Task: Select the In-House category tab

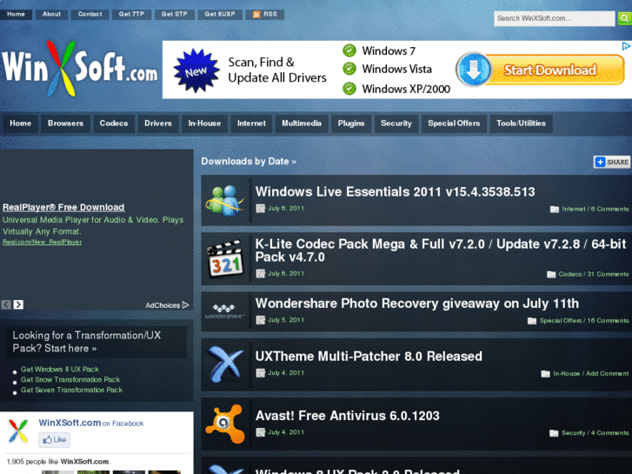Action: [204, 124]
